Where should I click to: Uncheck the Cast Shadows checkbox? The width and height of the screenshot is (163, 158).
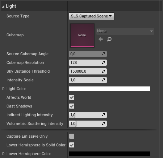pos(72,106)
